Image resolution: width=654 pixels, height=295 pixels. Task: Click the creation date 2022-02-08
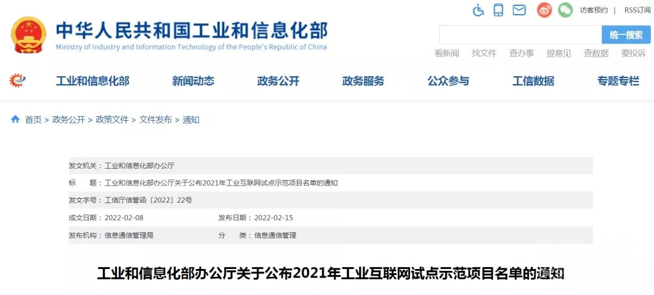click(124, 218)
